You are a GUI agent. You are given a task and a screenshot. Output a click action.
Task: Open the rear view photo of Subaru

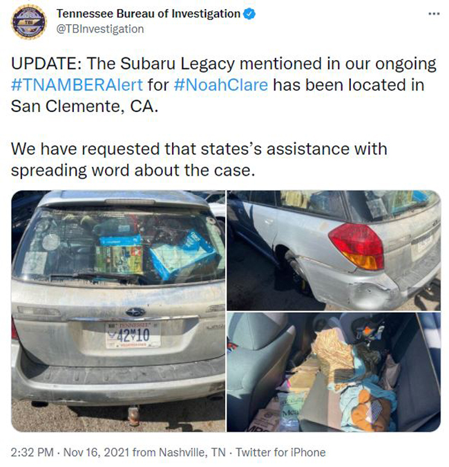[x=118, y=311]
